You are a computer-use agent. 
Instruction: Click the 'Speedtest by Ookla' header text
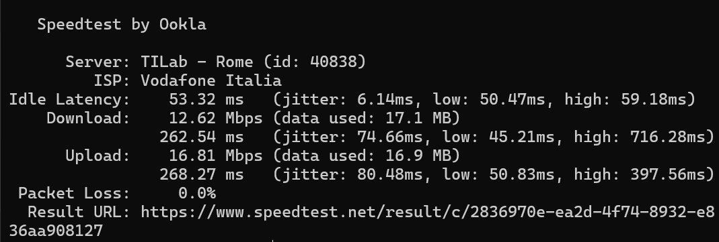point(122,24)
